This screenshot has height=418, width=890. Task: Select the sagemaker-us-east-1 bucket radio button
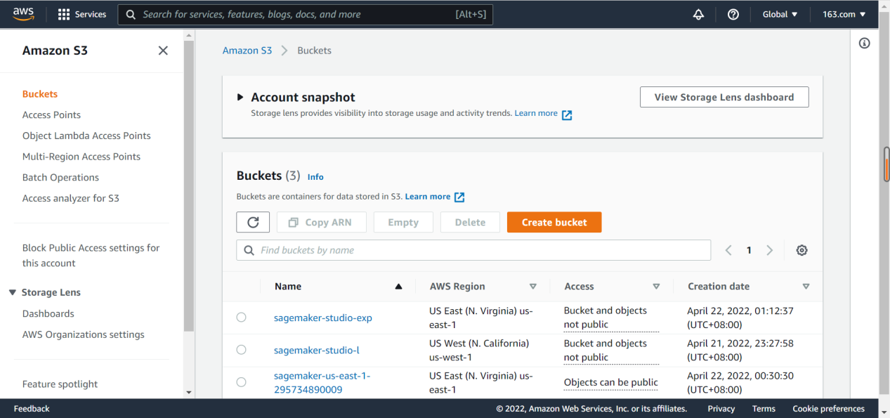[x=242, y=382]
